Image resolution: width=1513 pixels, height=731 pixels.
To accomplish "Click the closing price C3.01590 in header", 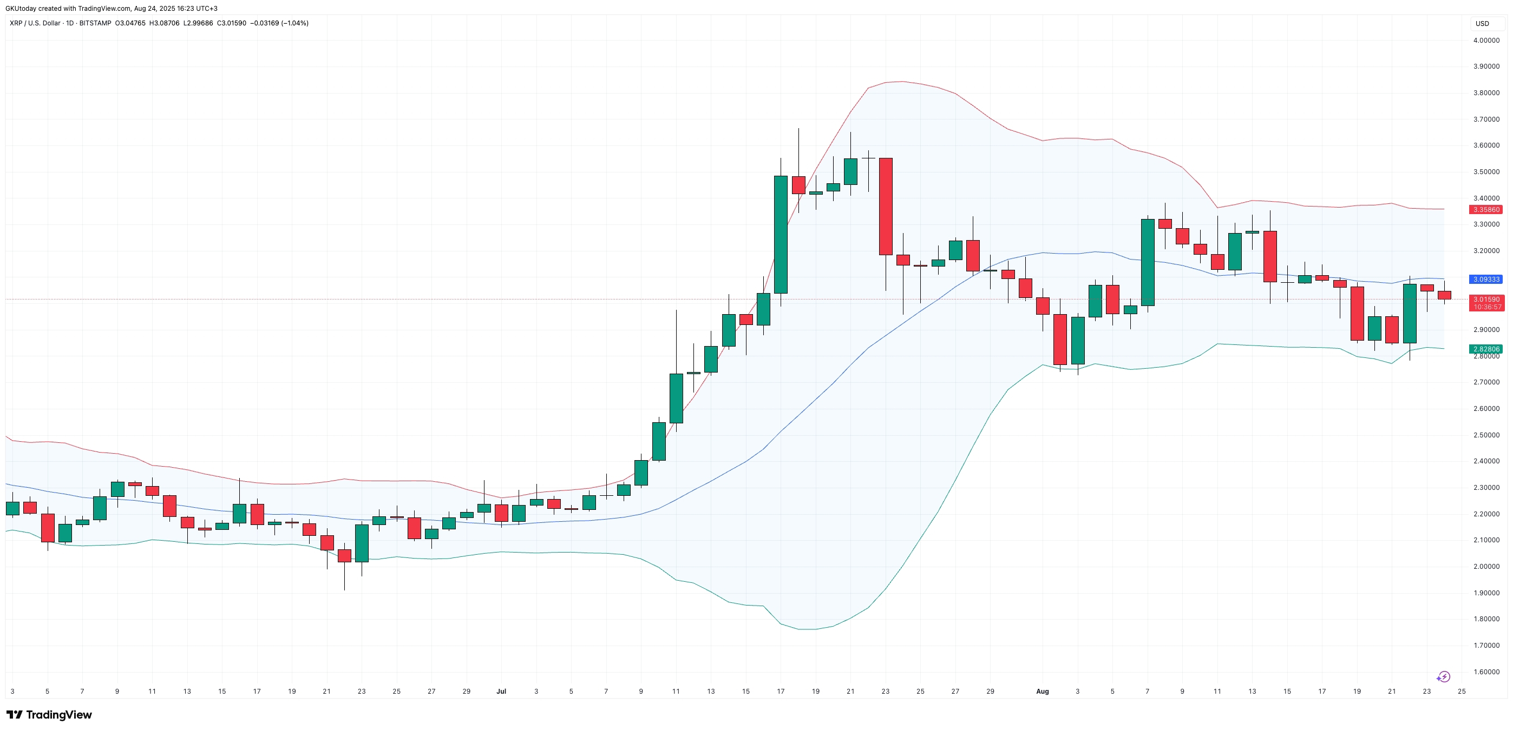I will coord(231,23).
